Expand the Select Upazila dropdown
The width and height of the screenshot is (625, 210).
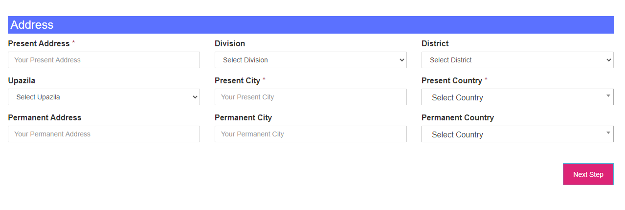click(104, 97)
